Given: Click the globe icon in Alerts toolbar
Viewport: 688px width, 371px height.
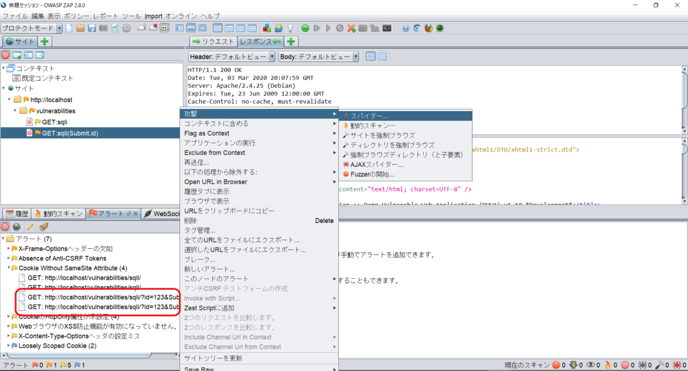Looking at the screenshot, I should click(x=17, y=227).
